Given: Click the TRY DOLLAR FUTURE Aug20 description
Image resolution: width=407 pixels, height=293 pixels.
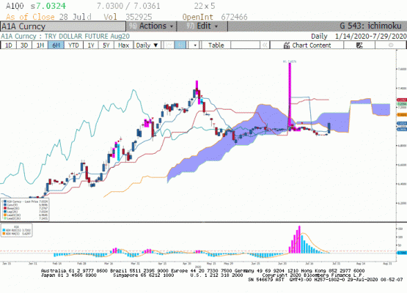Looking at the screenshot, I should (x=87, y=37).
